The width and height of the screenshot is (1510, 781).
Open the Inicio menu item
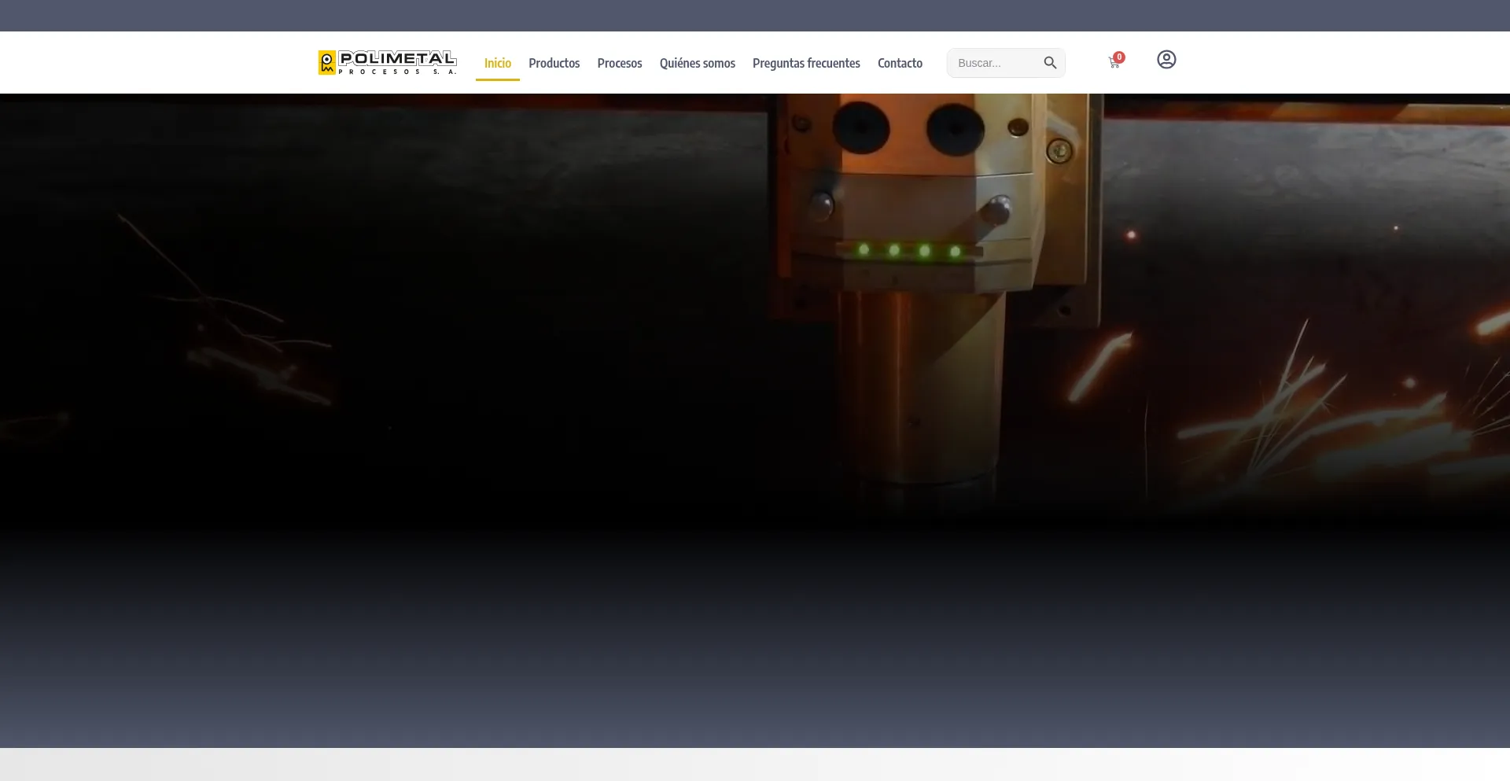pos(498,63)
